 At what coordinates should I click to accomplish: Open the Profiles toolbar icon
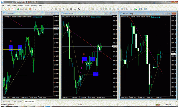click(x=9, y=9)
